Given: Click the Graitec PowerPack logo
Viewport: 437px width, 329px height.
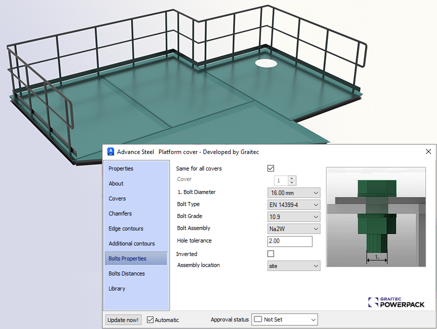Looking at the screenshot, I should coord(396,302).
